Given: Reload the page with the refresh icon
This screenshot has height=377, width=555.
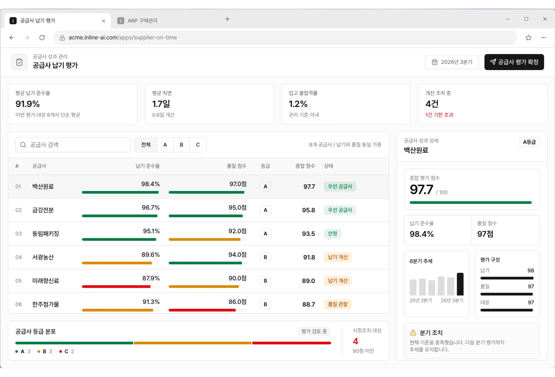Looking at the screenshot, I should [42, 38].
